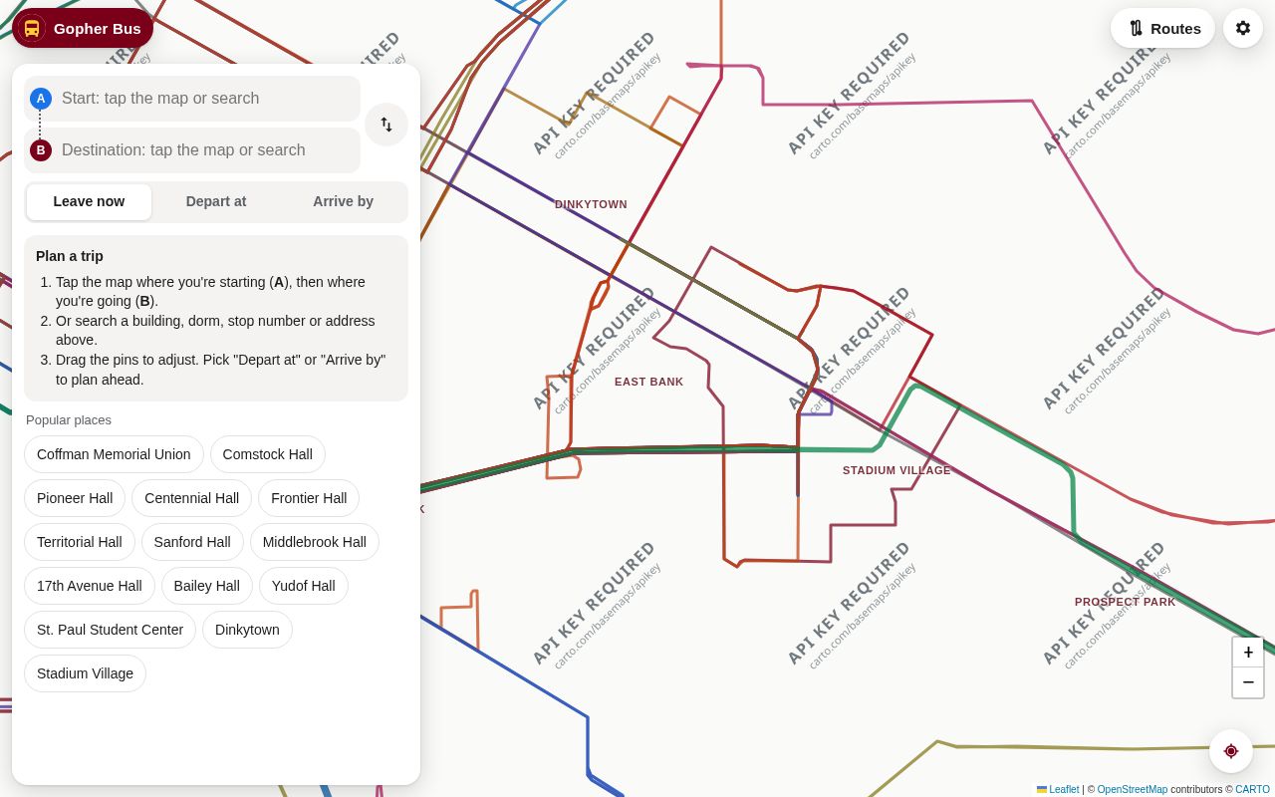Click the Gopher Bus title text

(x=98, y=29)
